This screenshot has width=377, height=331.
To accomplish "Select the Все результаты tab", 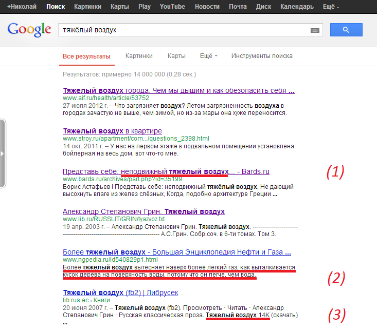I will (86, 56).
